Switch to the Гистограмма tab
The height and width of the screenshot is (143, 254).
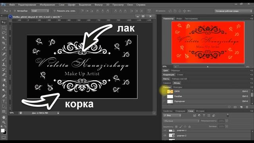pos(191,19)
